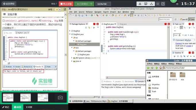Select the first screenshot thumbnail
Image resolution: width=196 pixels, height=110 pixels.
(x=8, y=97)
